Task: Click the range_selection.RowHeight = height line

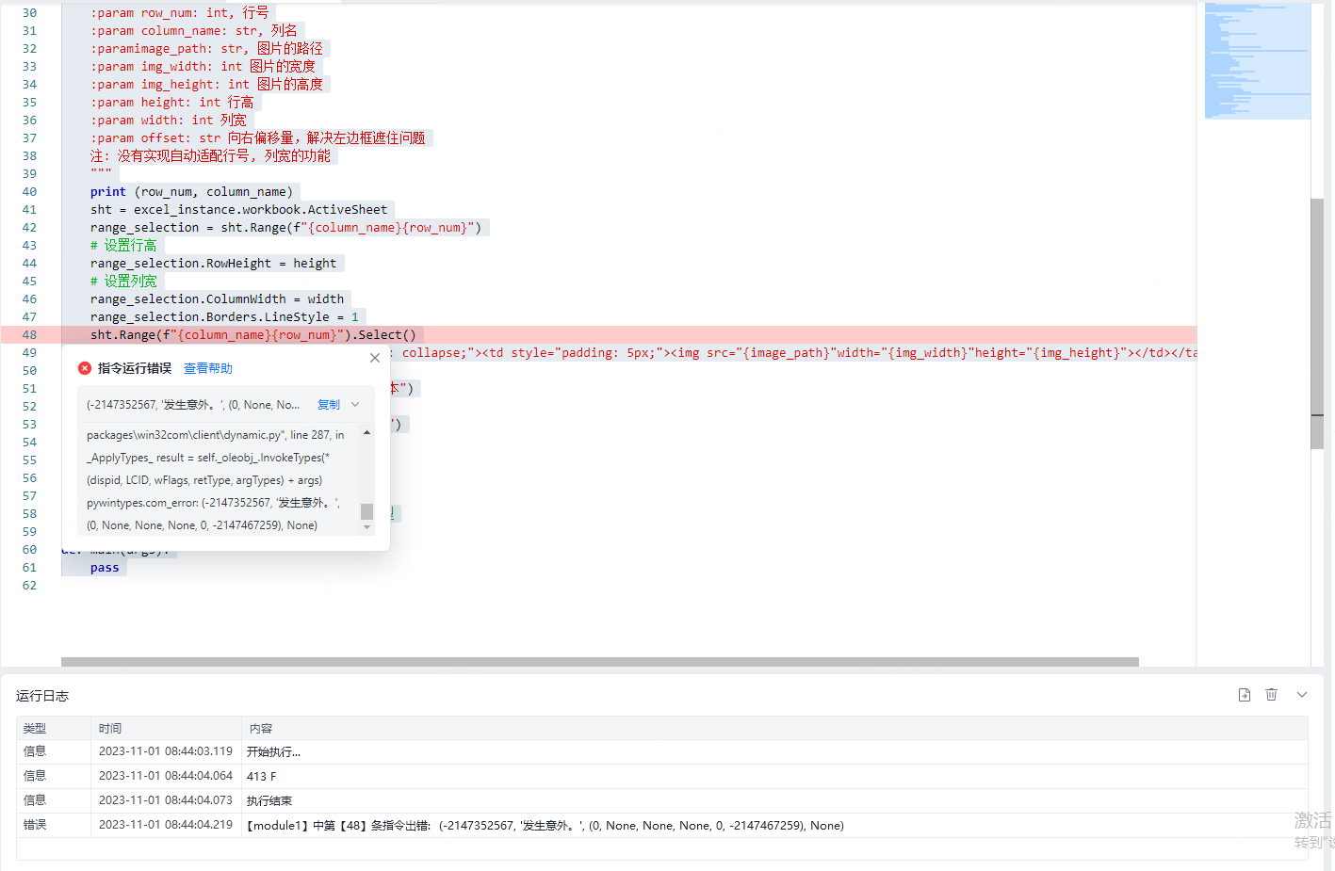Action: tap(213, 264)
